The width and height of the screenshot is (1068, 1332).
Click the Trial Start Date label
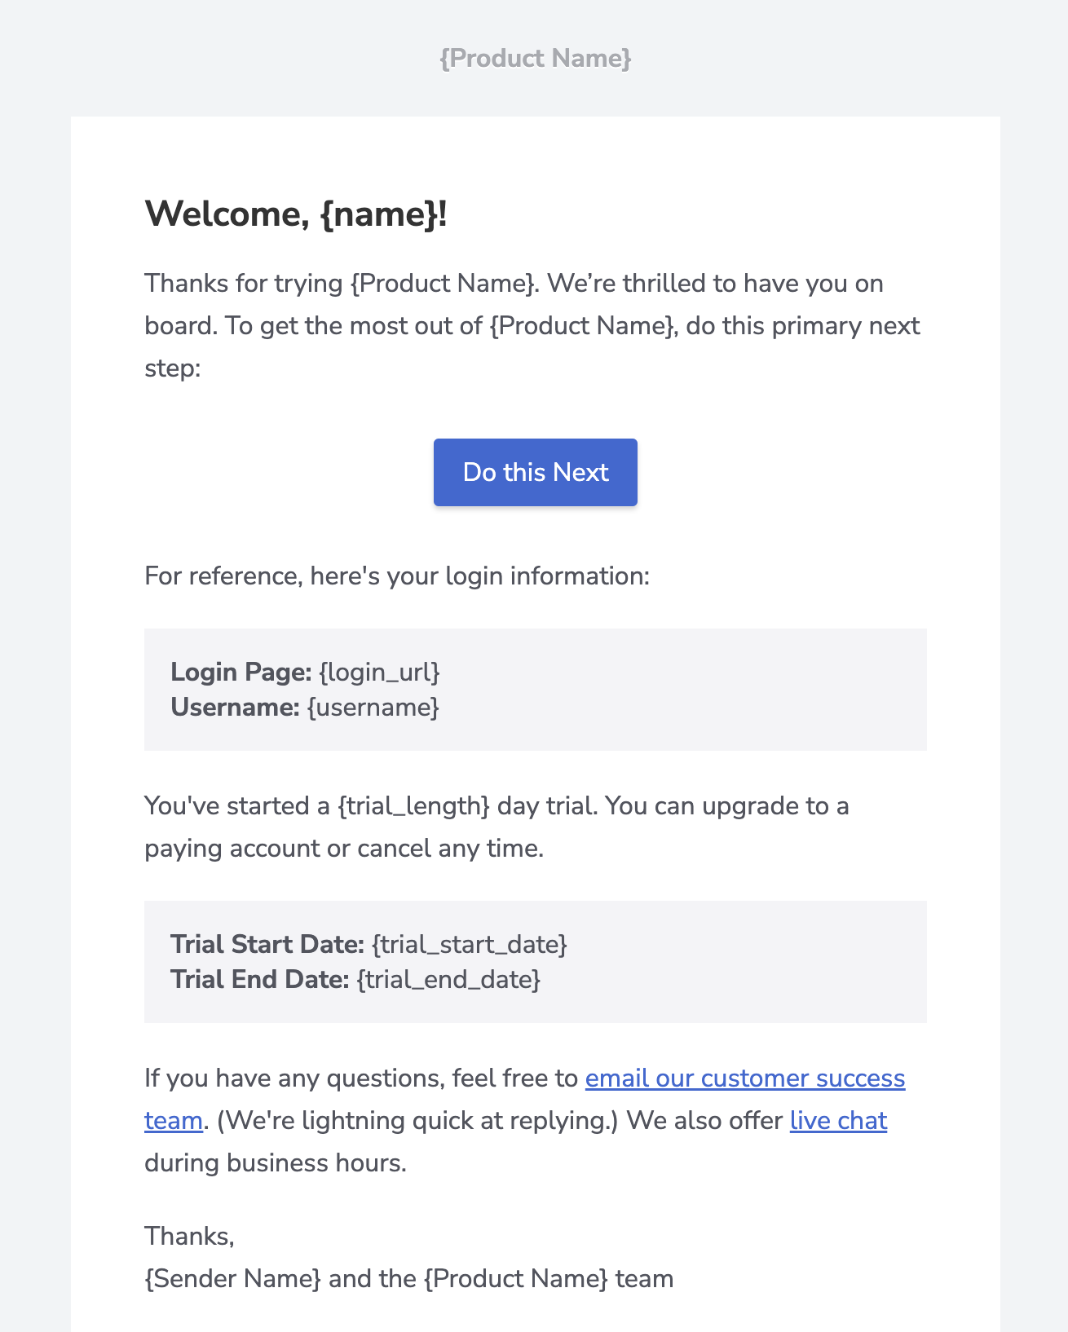(x=267, y=944)
